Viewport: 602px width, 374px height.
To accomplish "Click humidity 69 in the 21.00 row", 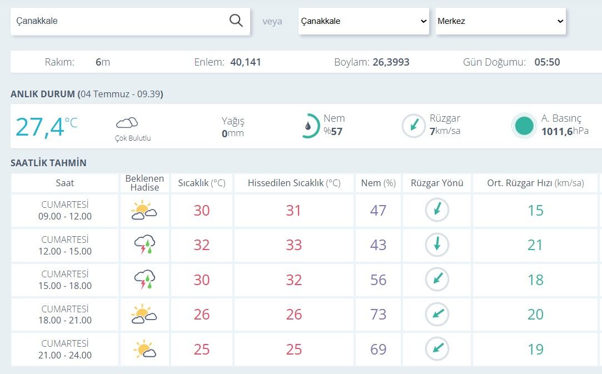I will tap(378, 350).
